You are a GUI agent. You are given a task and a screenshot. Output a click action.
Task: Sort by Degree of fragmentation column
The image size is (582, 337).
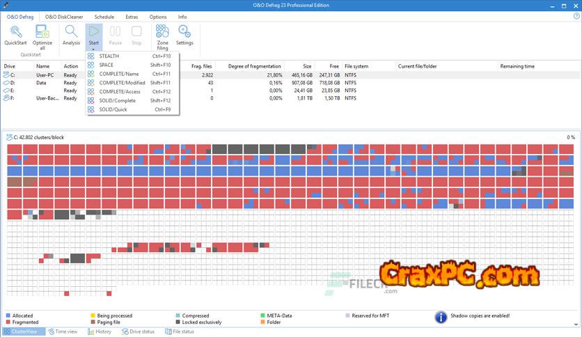coord(255,66)
